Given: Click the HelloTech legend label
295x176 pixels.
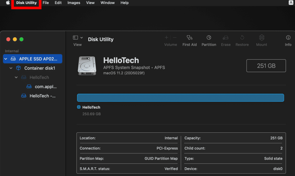Looking at the screenshot, I should click(91, 107).
